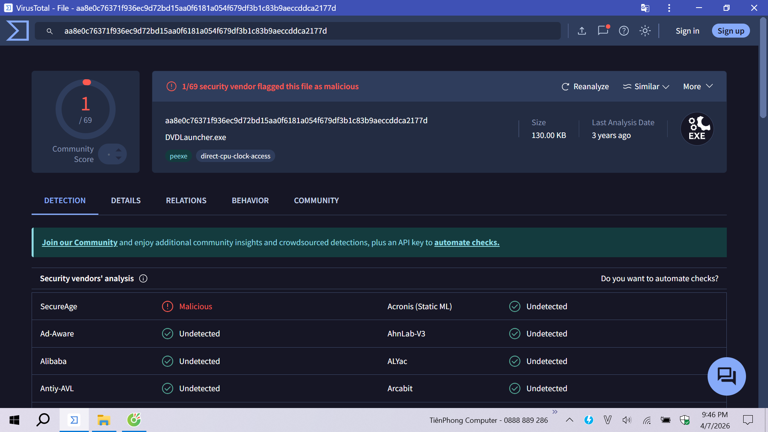The height and width of the screenshot is (432, 768).
Task: Expand the Similar dropdown
Action: pyautogui.click(x=646, y=86)
